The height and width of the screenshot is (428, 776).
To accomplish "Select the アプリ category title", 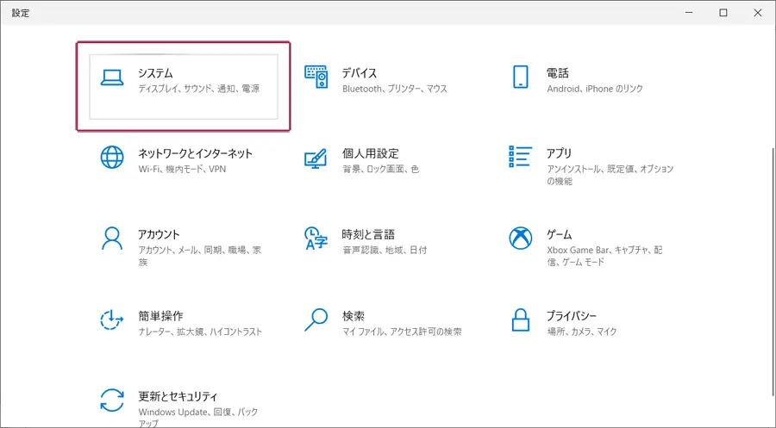I will click(x=559, y=153).
